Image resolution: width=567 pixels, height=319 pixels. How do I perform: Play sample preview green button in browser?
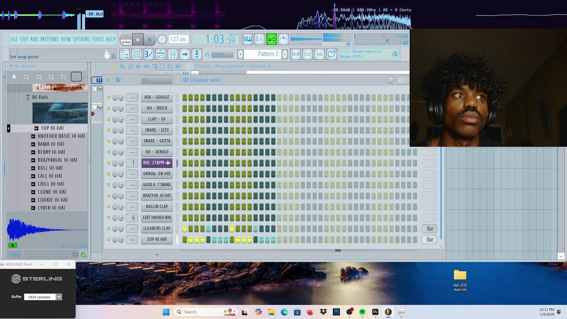click(x=12, y=245)
